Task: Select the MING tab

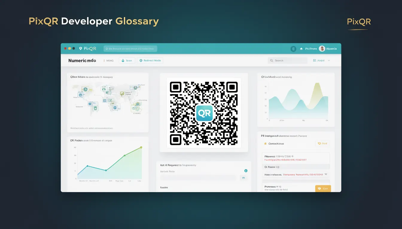Action: [x=110, y=61]
